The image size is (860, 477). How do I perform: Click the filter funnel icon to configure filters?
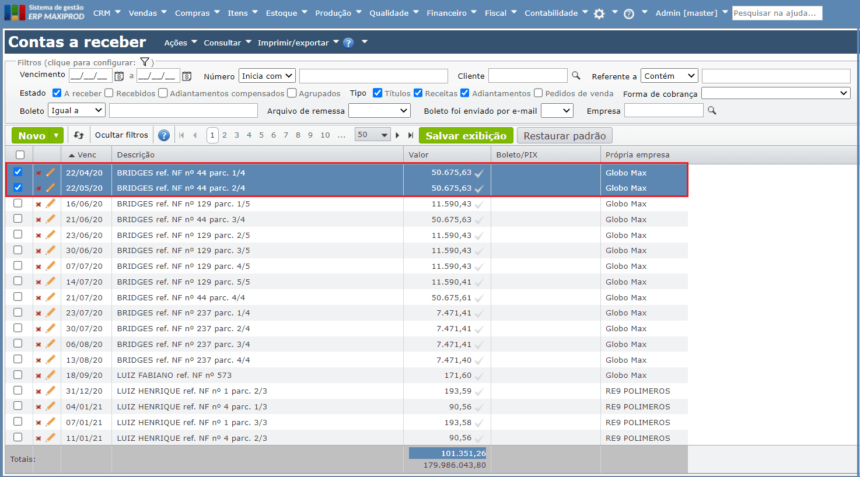[145, 62]
